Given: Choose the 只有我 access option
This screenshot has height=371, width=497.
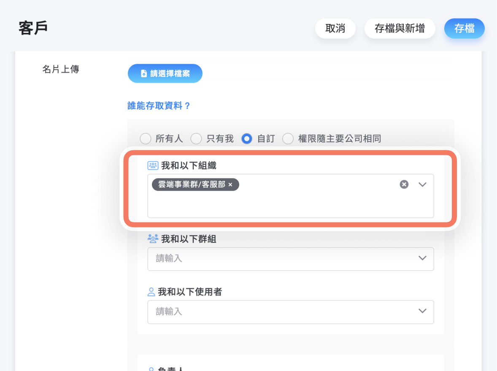Looking at the screenshot, I should (x=196, y=139).
